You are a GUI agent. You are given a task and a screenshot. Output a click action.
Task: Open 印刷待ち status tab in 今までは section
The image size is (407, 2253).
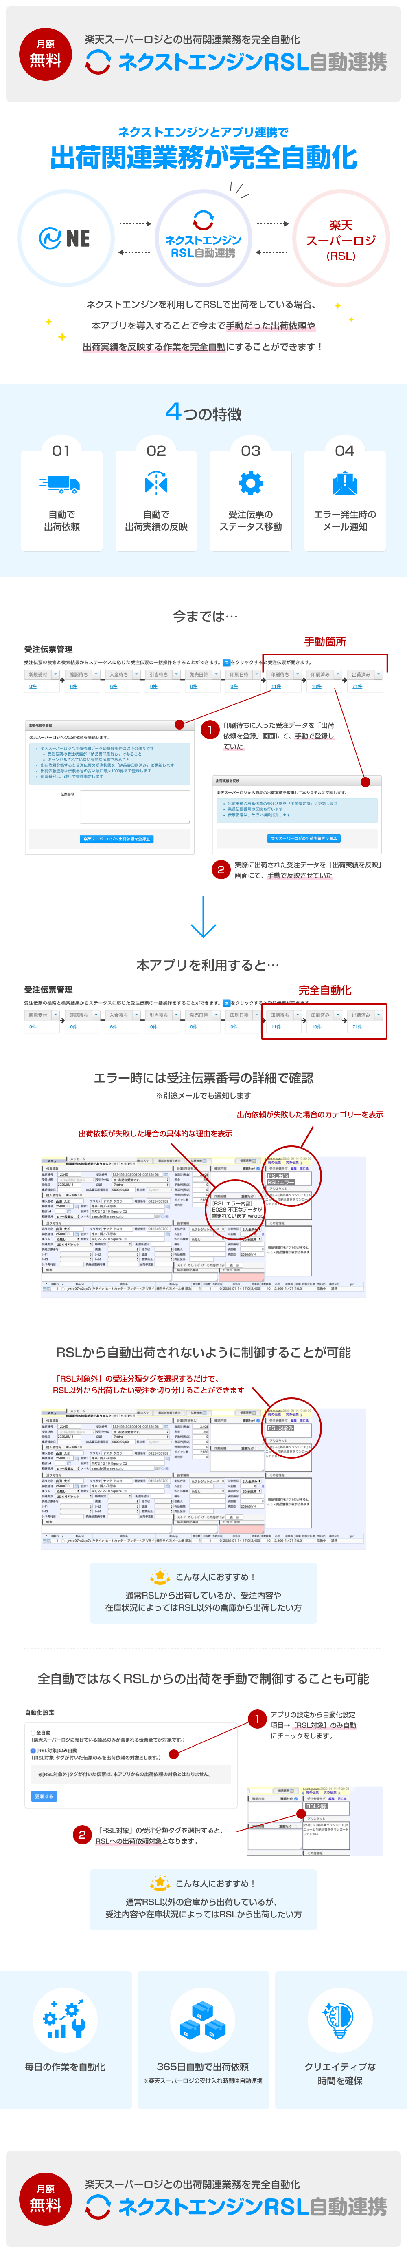279,674
